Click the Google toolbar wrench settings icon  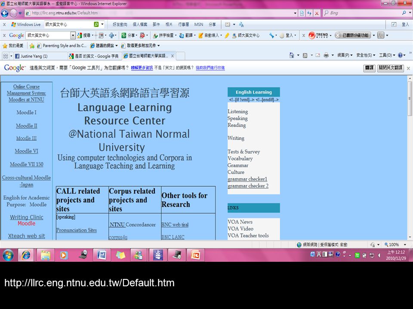tap(271, 35)
